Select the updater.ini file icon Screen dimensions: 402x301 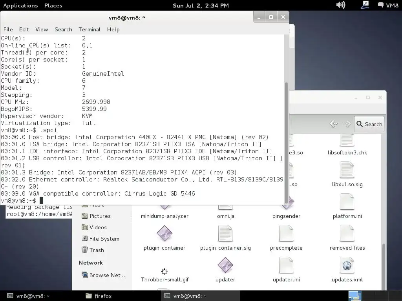coord(286,265)
